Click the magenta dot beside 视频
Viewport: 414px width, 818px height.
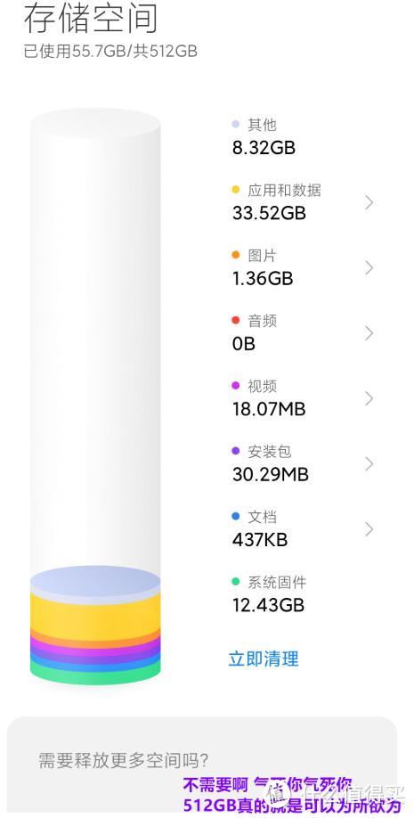(236, 386)
